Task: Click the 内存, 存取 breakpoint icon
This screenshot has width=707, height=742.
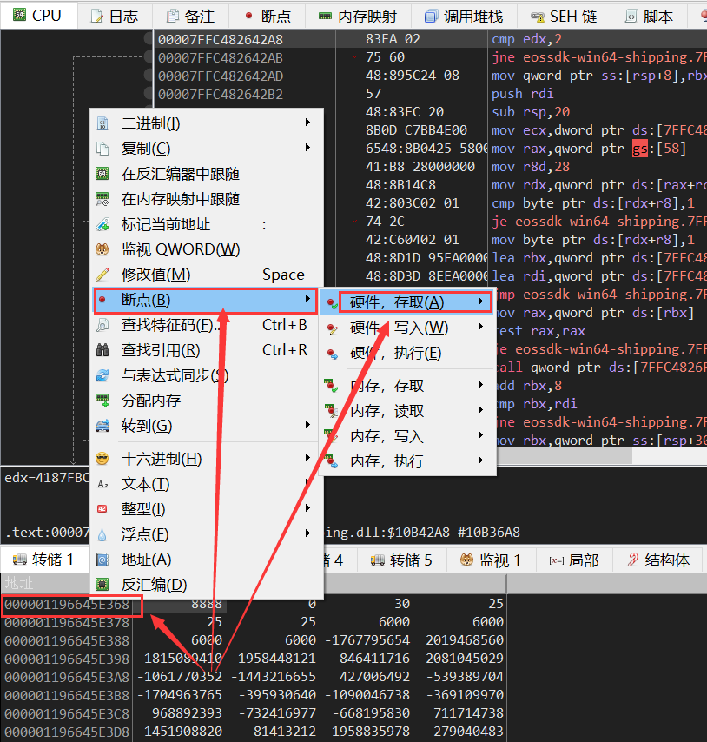Action: pyautogui.click(x=332, y=386)
